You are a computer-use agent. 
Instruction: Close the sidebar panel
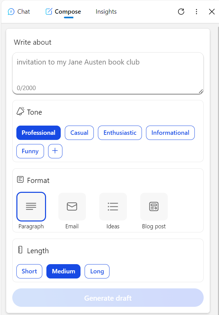pyautogui.click(x=212, y=12)
